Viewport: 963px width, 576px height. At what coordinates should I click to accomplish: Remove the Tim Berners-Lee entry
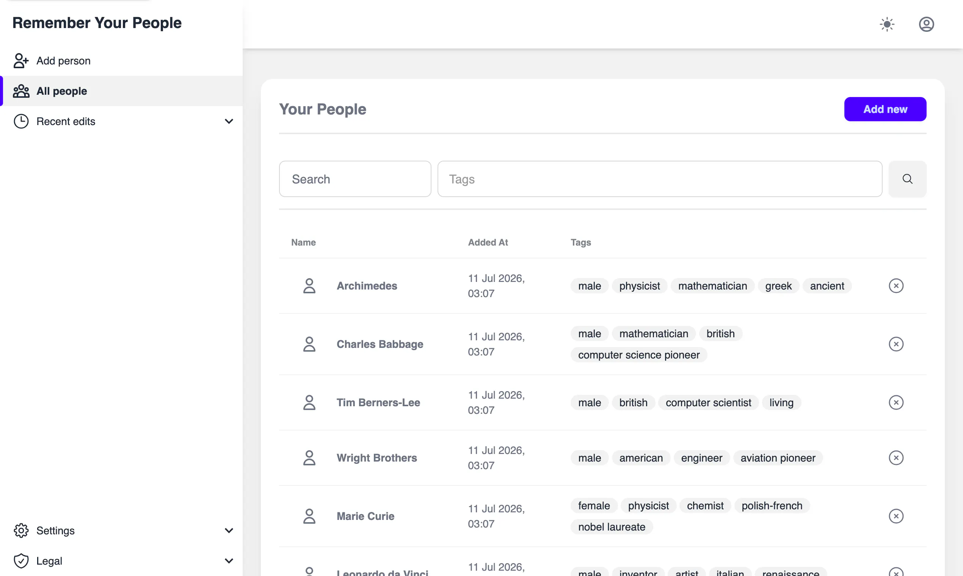point(896,402)
